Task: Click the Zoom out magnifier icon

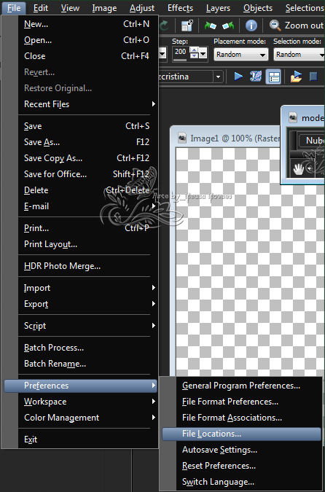Action: [275, 26]
